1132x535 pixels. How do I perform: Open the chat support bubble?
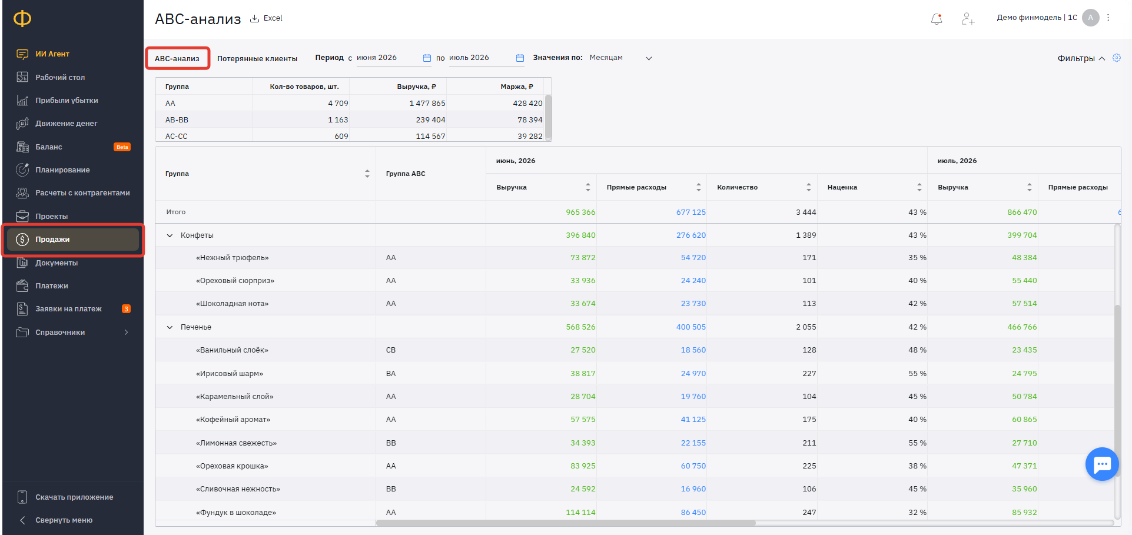pos(1102,464)
